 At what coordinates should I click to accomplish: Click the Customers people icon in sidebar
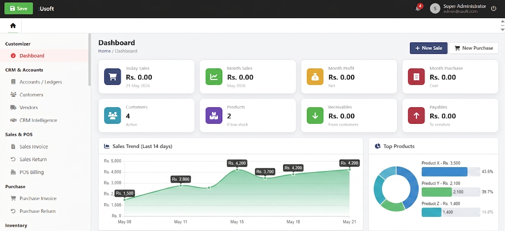[x=13, y=94]
